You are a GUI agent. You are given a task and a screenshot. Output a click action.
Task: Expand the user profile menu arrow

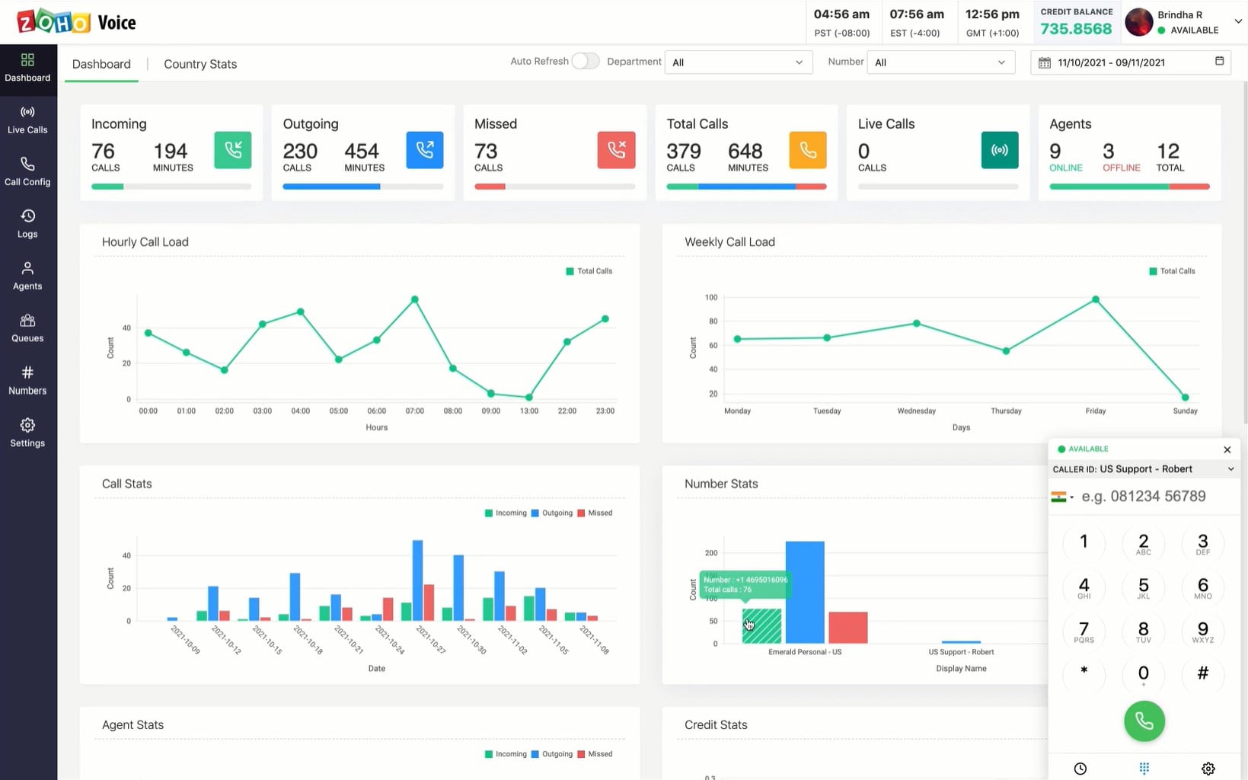1238,22
